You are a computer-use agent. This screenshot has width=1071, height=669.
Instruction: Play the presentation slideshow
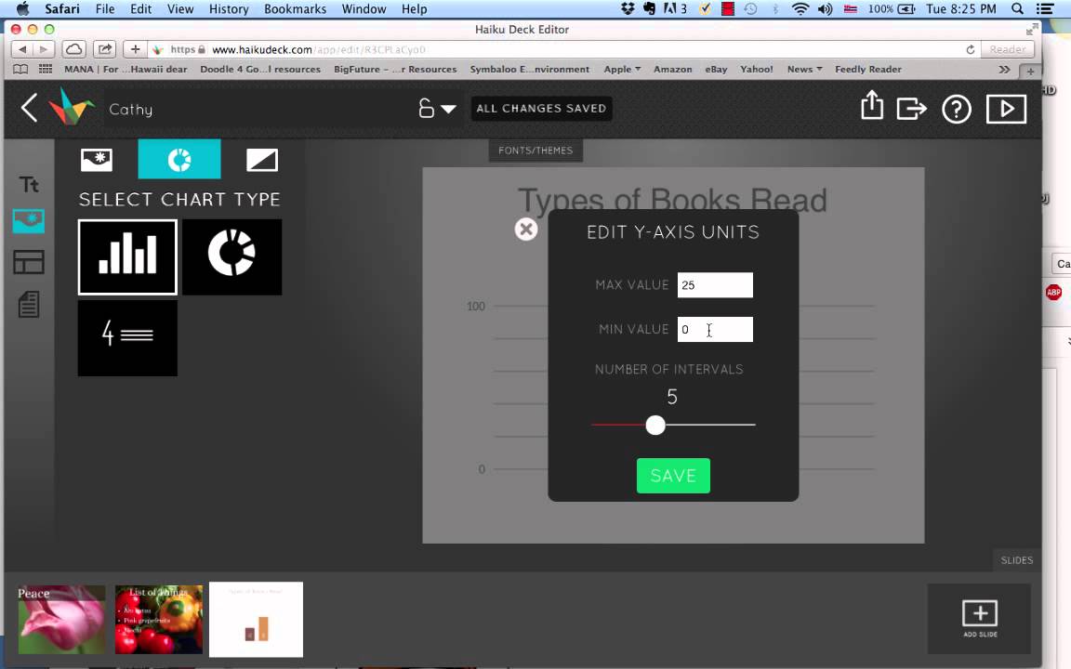1005,109
